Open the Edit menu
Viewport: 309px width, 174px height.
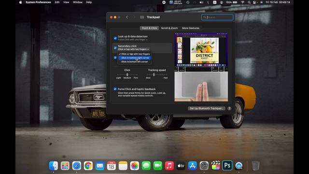pos(57,2)
